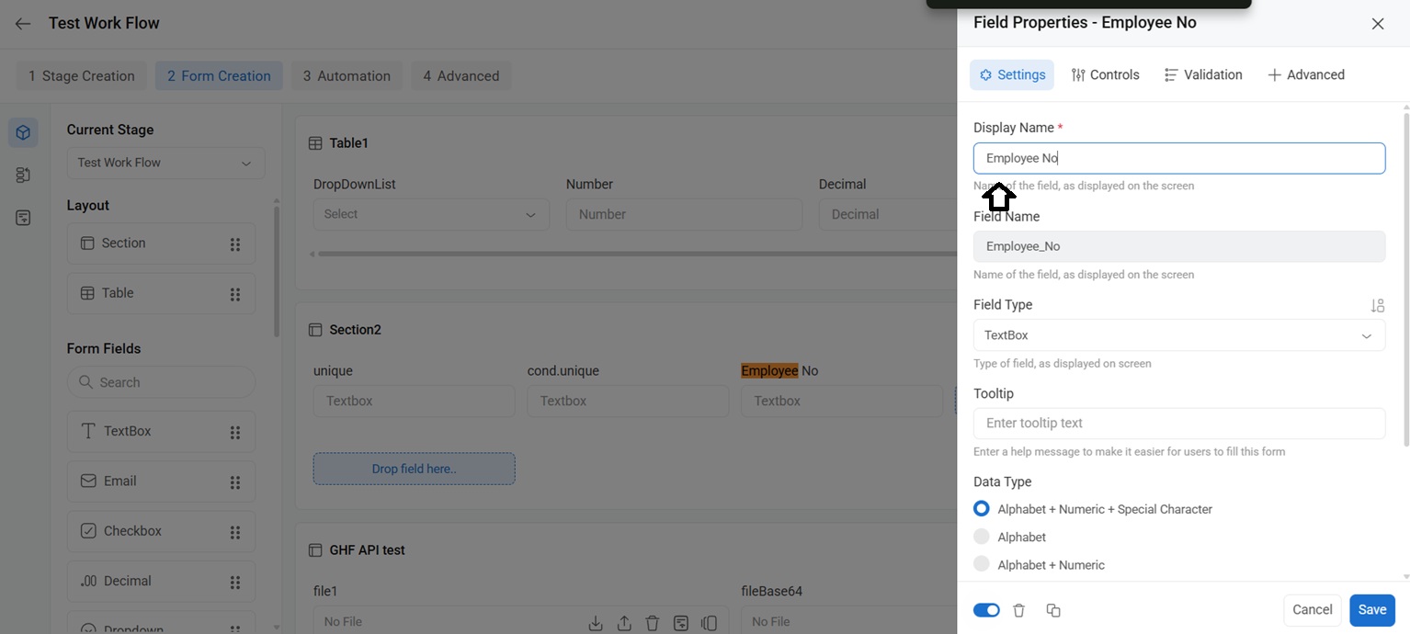The height and width of the screenshot is (634, 1410).
Task: Click the Save button
Action: 1371,610
